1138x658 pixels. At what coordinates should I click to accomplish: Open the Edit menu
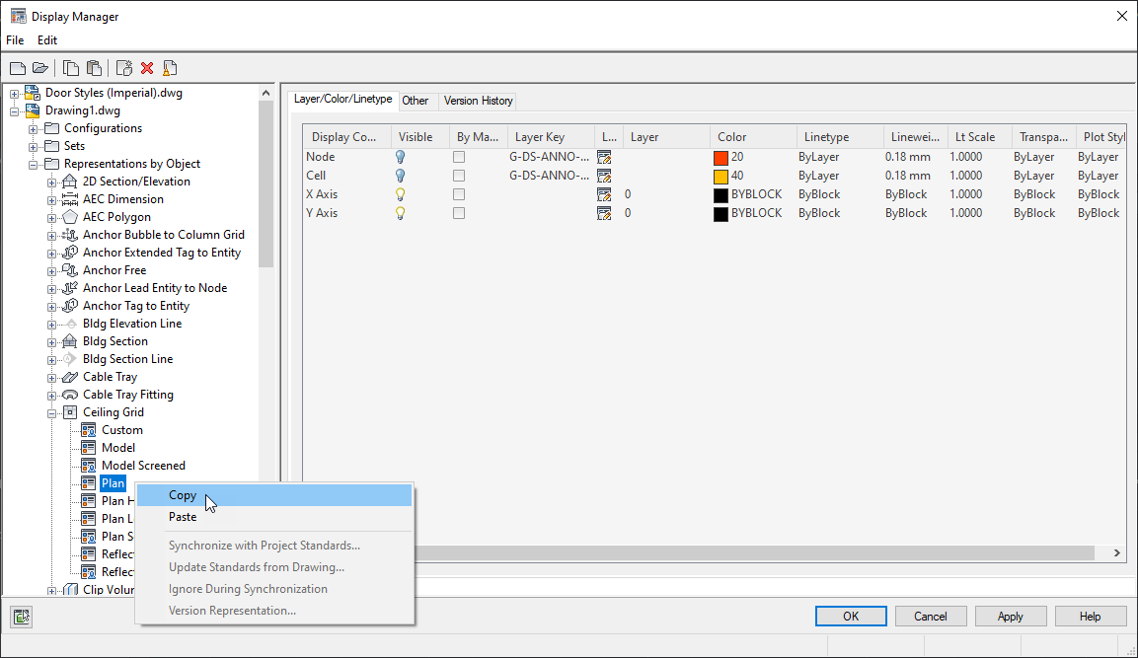click(x=46, y=40)
